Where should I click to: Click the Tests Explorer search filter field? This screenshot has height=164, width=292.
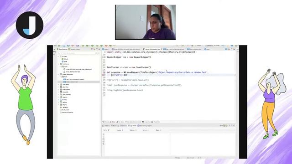(x=78, y=53)
